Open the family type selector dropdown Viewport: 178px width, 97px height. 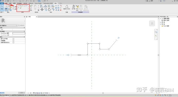(9, 26)
